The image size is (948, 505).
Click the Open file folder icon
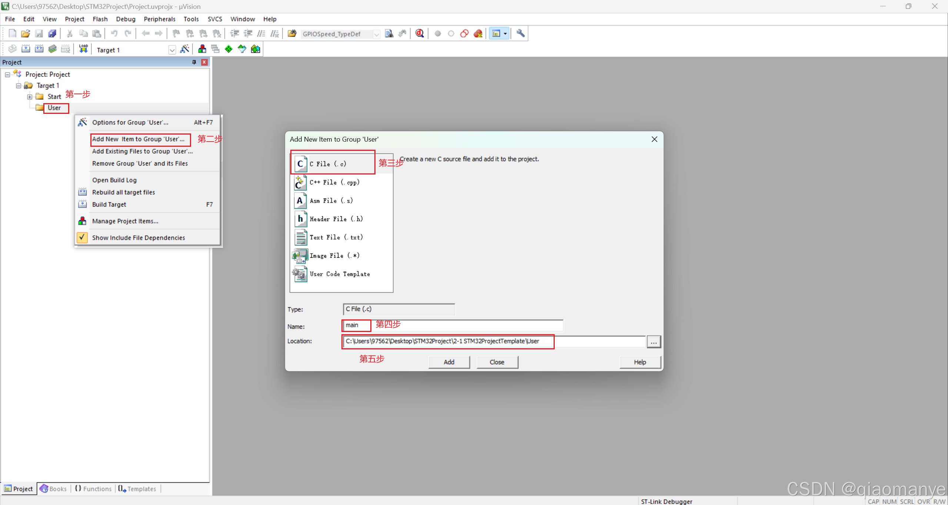point(25,34)
